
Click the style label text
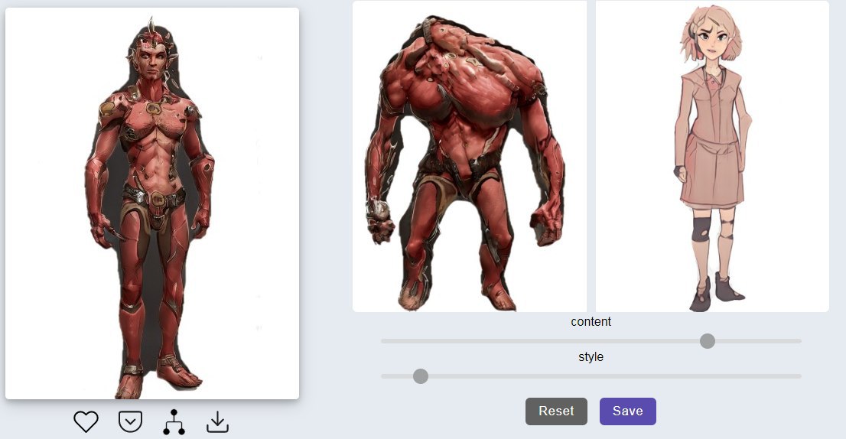591,357
